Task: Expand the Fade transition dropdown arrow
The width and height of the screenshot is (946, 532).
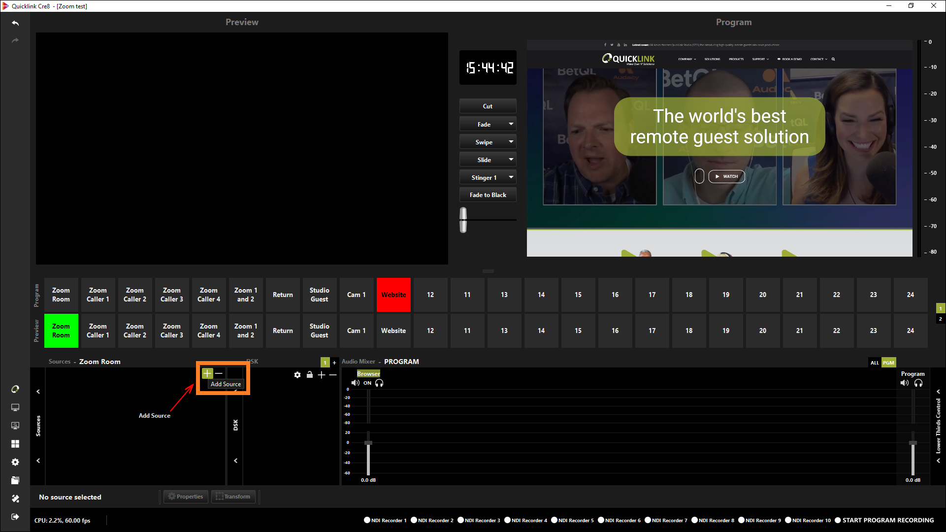Action: pos(511,124)
